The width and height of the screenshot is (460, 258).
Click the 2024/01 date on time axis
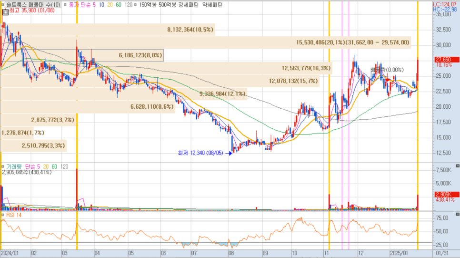pyautogui.click(x=10, y=253)
